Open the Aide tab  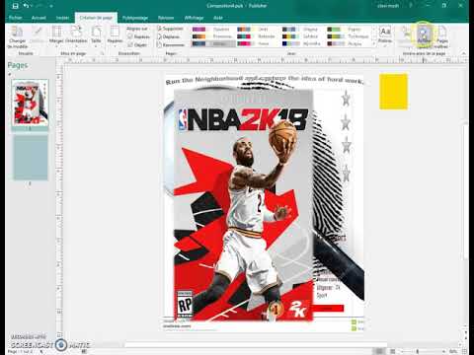click(218, 18)
